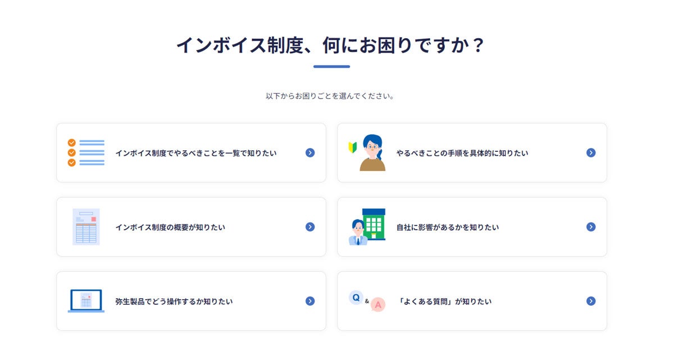Open '「よくある質問」が知りたい' card
This screenshot has height=353, width=674.
tap(444, 301)
